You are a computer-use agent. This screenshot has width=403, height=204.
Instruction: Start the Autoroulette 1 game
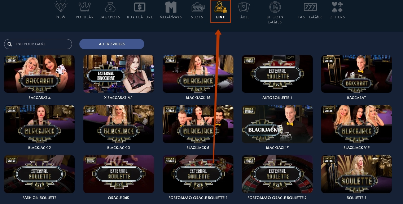point(277,74)
